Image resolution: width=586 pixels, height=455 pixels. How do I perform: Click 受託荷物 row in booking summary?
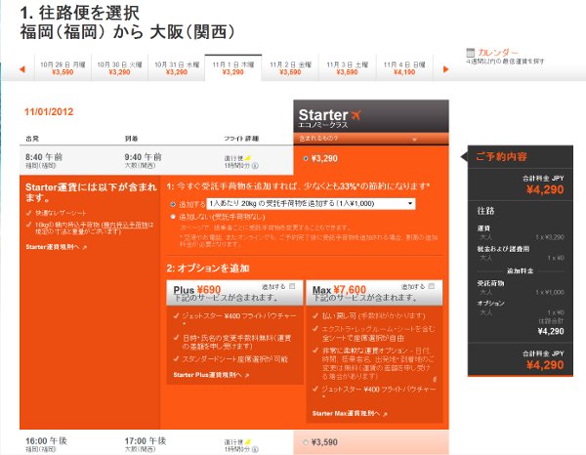[521, 288]
